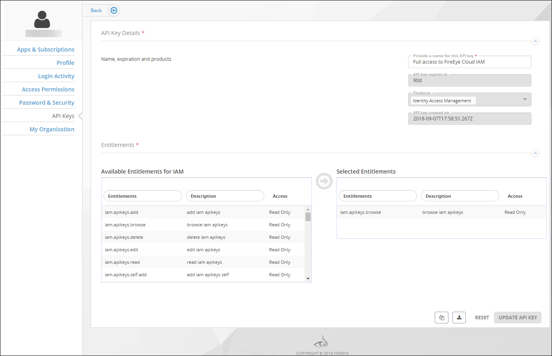552x356 pixels.
Task: Select iam.apikeys.edit row
Action: (x=203, y=250)
